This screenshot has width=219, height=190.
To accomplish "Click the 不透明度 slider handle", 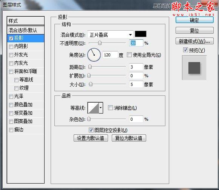I will point(100,43).
